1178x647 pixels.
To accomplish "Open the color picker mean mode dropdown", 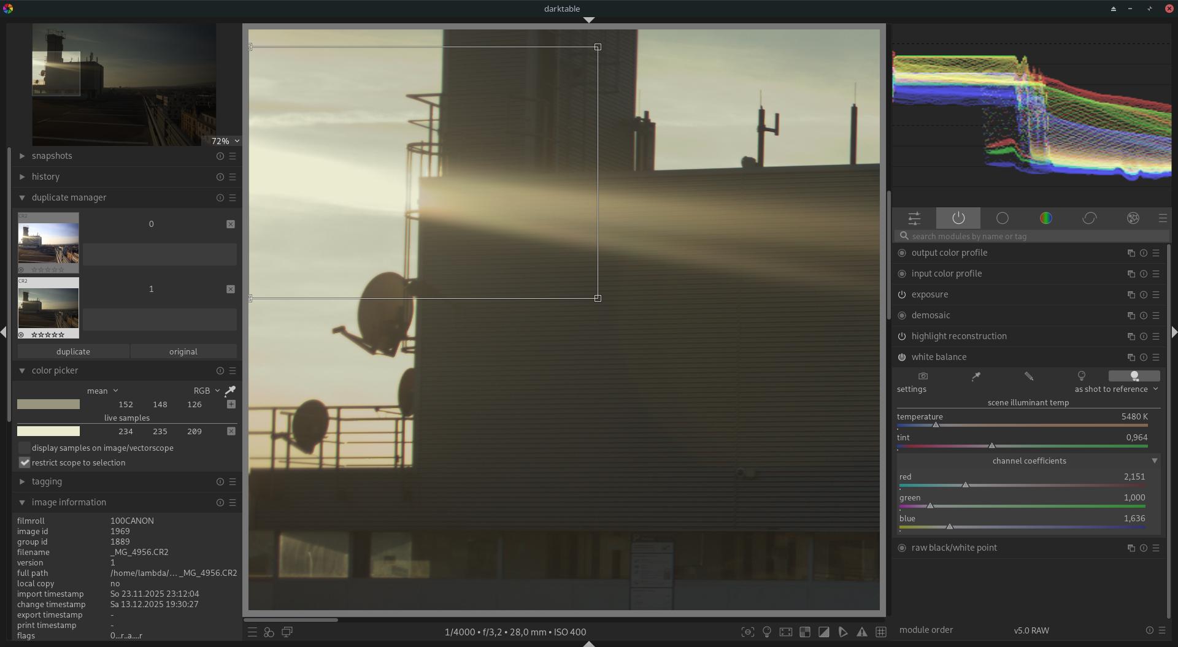I will [x=102, y=391].
